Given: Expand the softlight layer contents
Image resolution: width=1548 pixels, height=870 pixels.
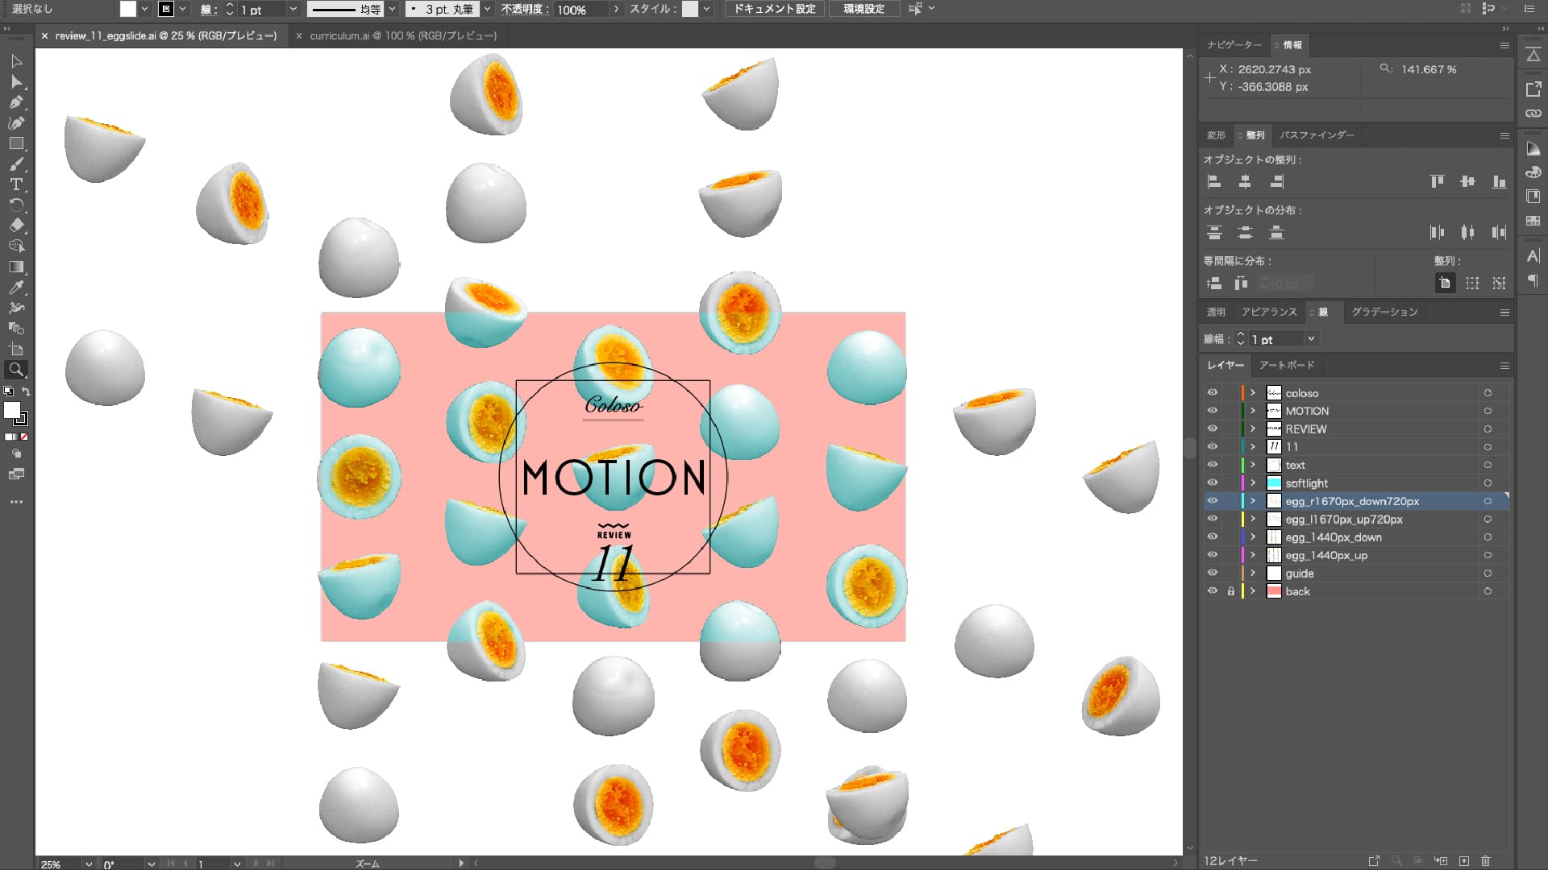Looking at the screenshot, I should tap(1253, 483).
